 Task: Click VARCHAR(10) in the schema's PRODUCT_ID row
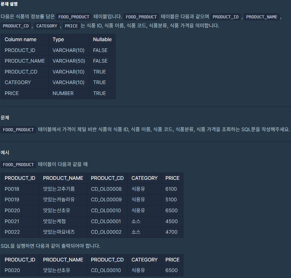[x=68, y=50]
